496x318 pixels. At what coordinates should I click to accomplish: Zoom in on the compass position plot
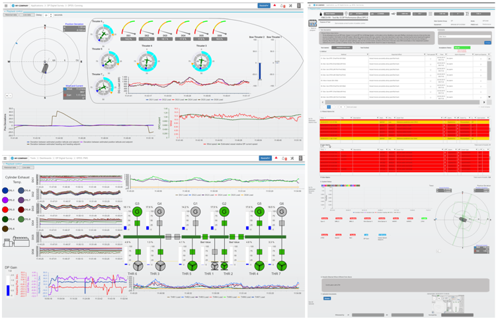[x=8, y=96]
